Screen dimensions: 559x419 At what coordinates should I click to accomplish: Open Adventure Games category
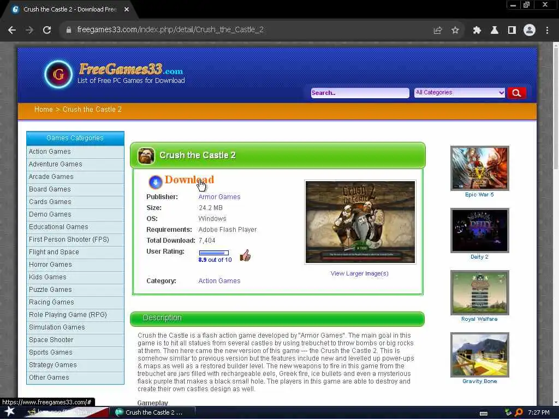point(75,164)
